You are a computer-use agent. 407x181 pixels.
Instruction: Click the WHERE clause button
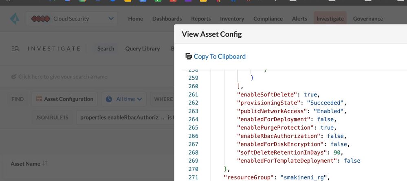click(163, 99)
